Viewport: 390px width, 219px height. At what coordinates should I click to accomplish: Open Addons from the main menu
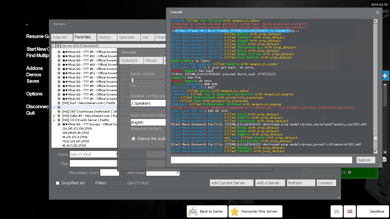tap(34, 68)
